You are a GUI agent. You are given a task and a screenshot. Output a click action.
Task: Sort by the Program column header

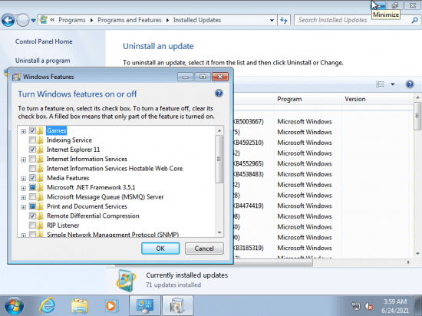(308, 99)
